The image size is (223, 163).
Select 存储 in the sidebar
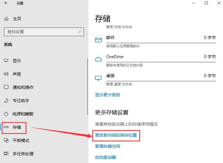[x=17, y=127]
